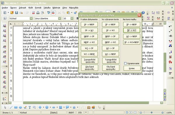This screenshot has width=175, height=115.
Task: Select the arrow pointer drawing tool
Action: [5, 107]
